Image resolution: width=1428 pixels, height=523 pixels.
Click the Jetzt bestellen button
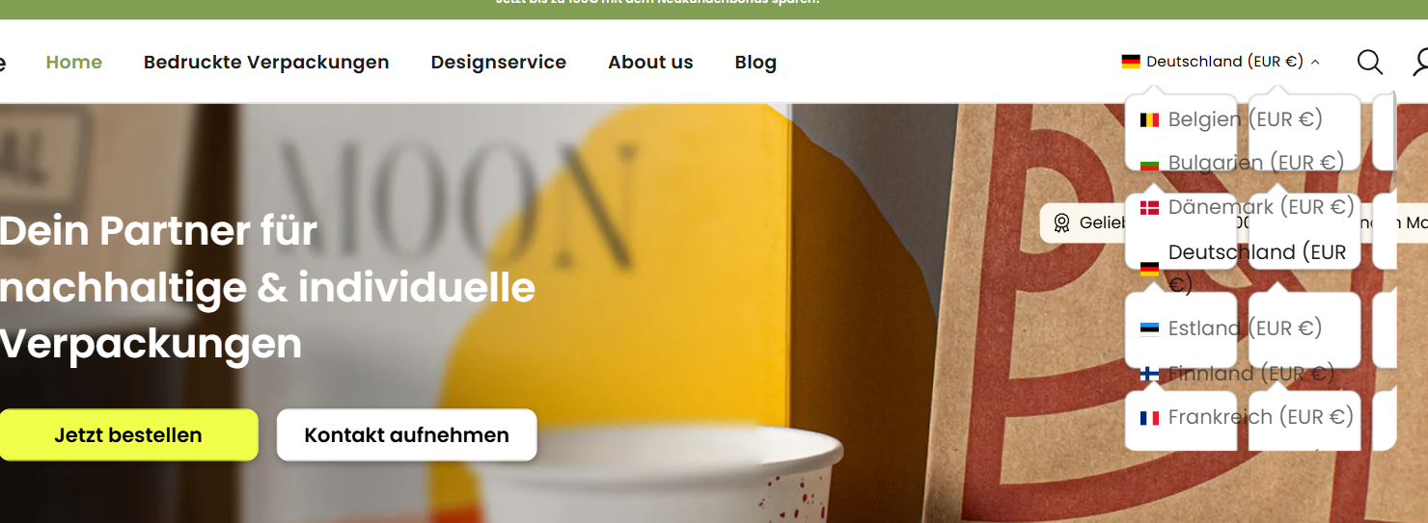[x=128, y=435]
